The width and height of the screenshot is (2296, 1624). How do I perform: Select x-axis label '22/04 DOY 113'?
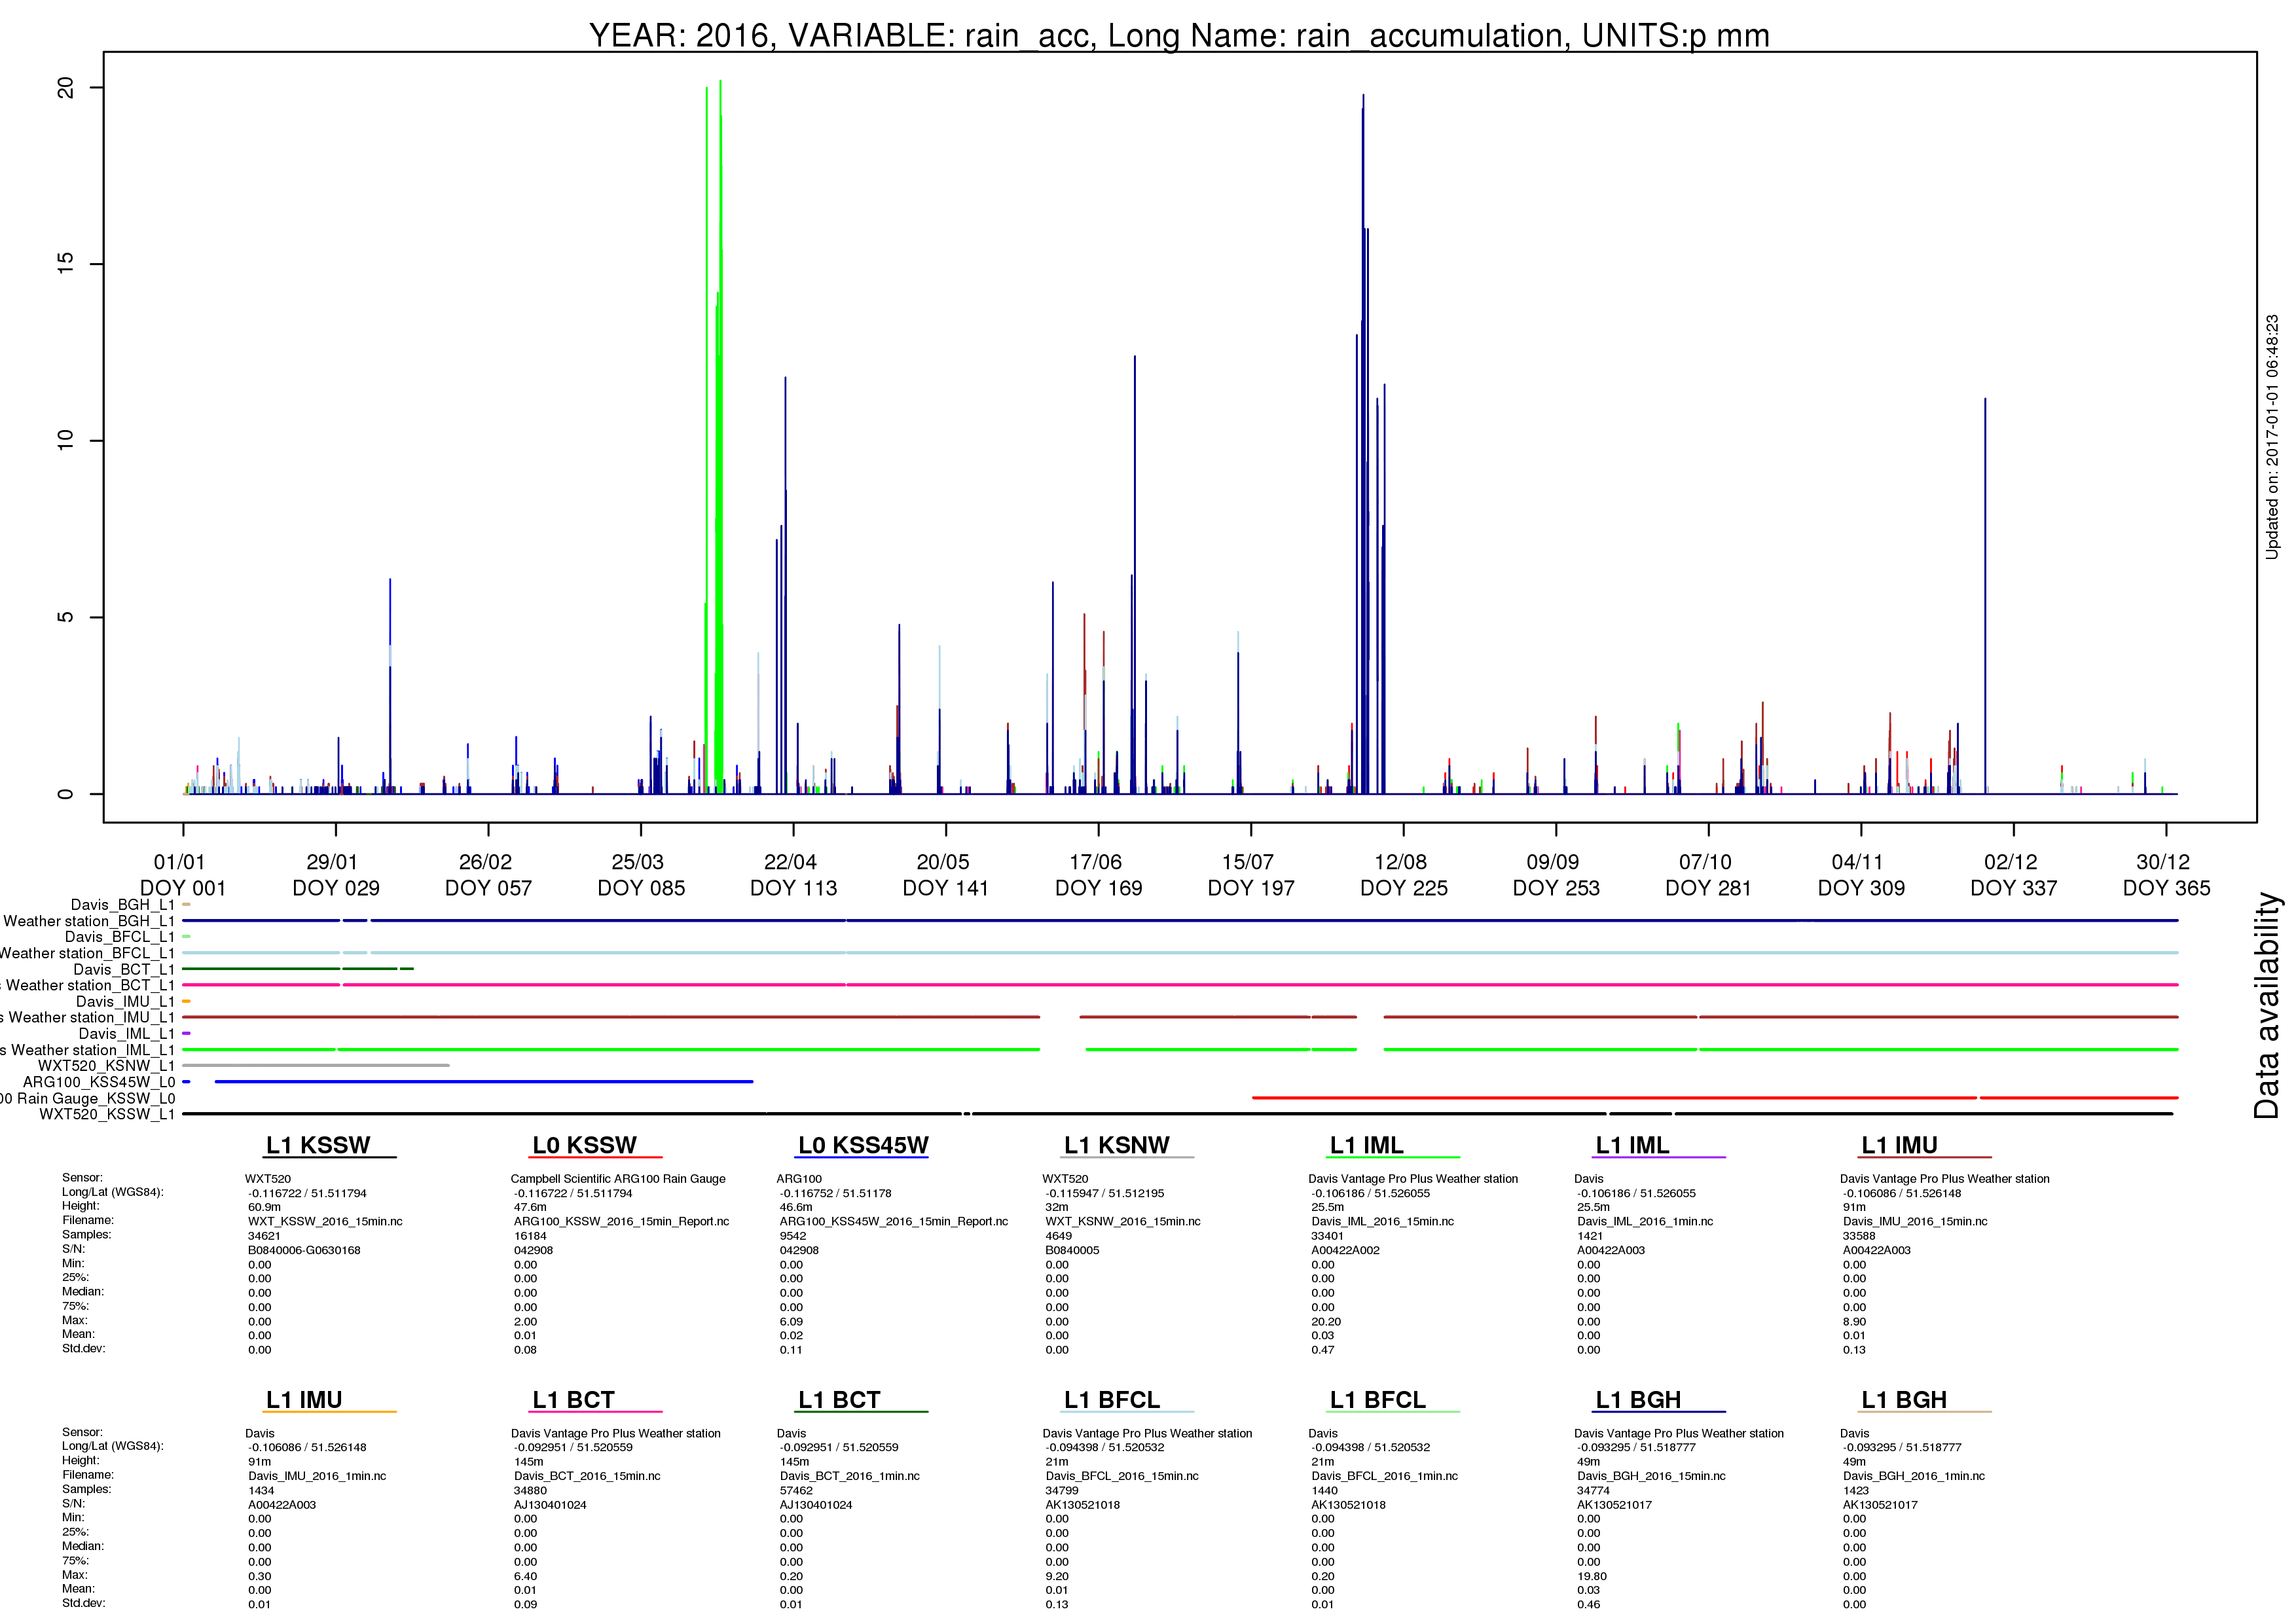[793, 875]
